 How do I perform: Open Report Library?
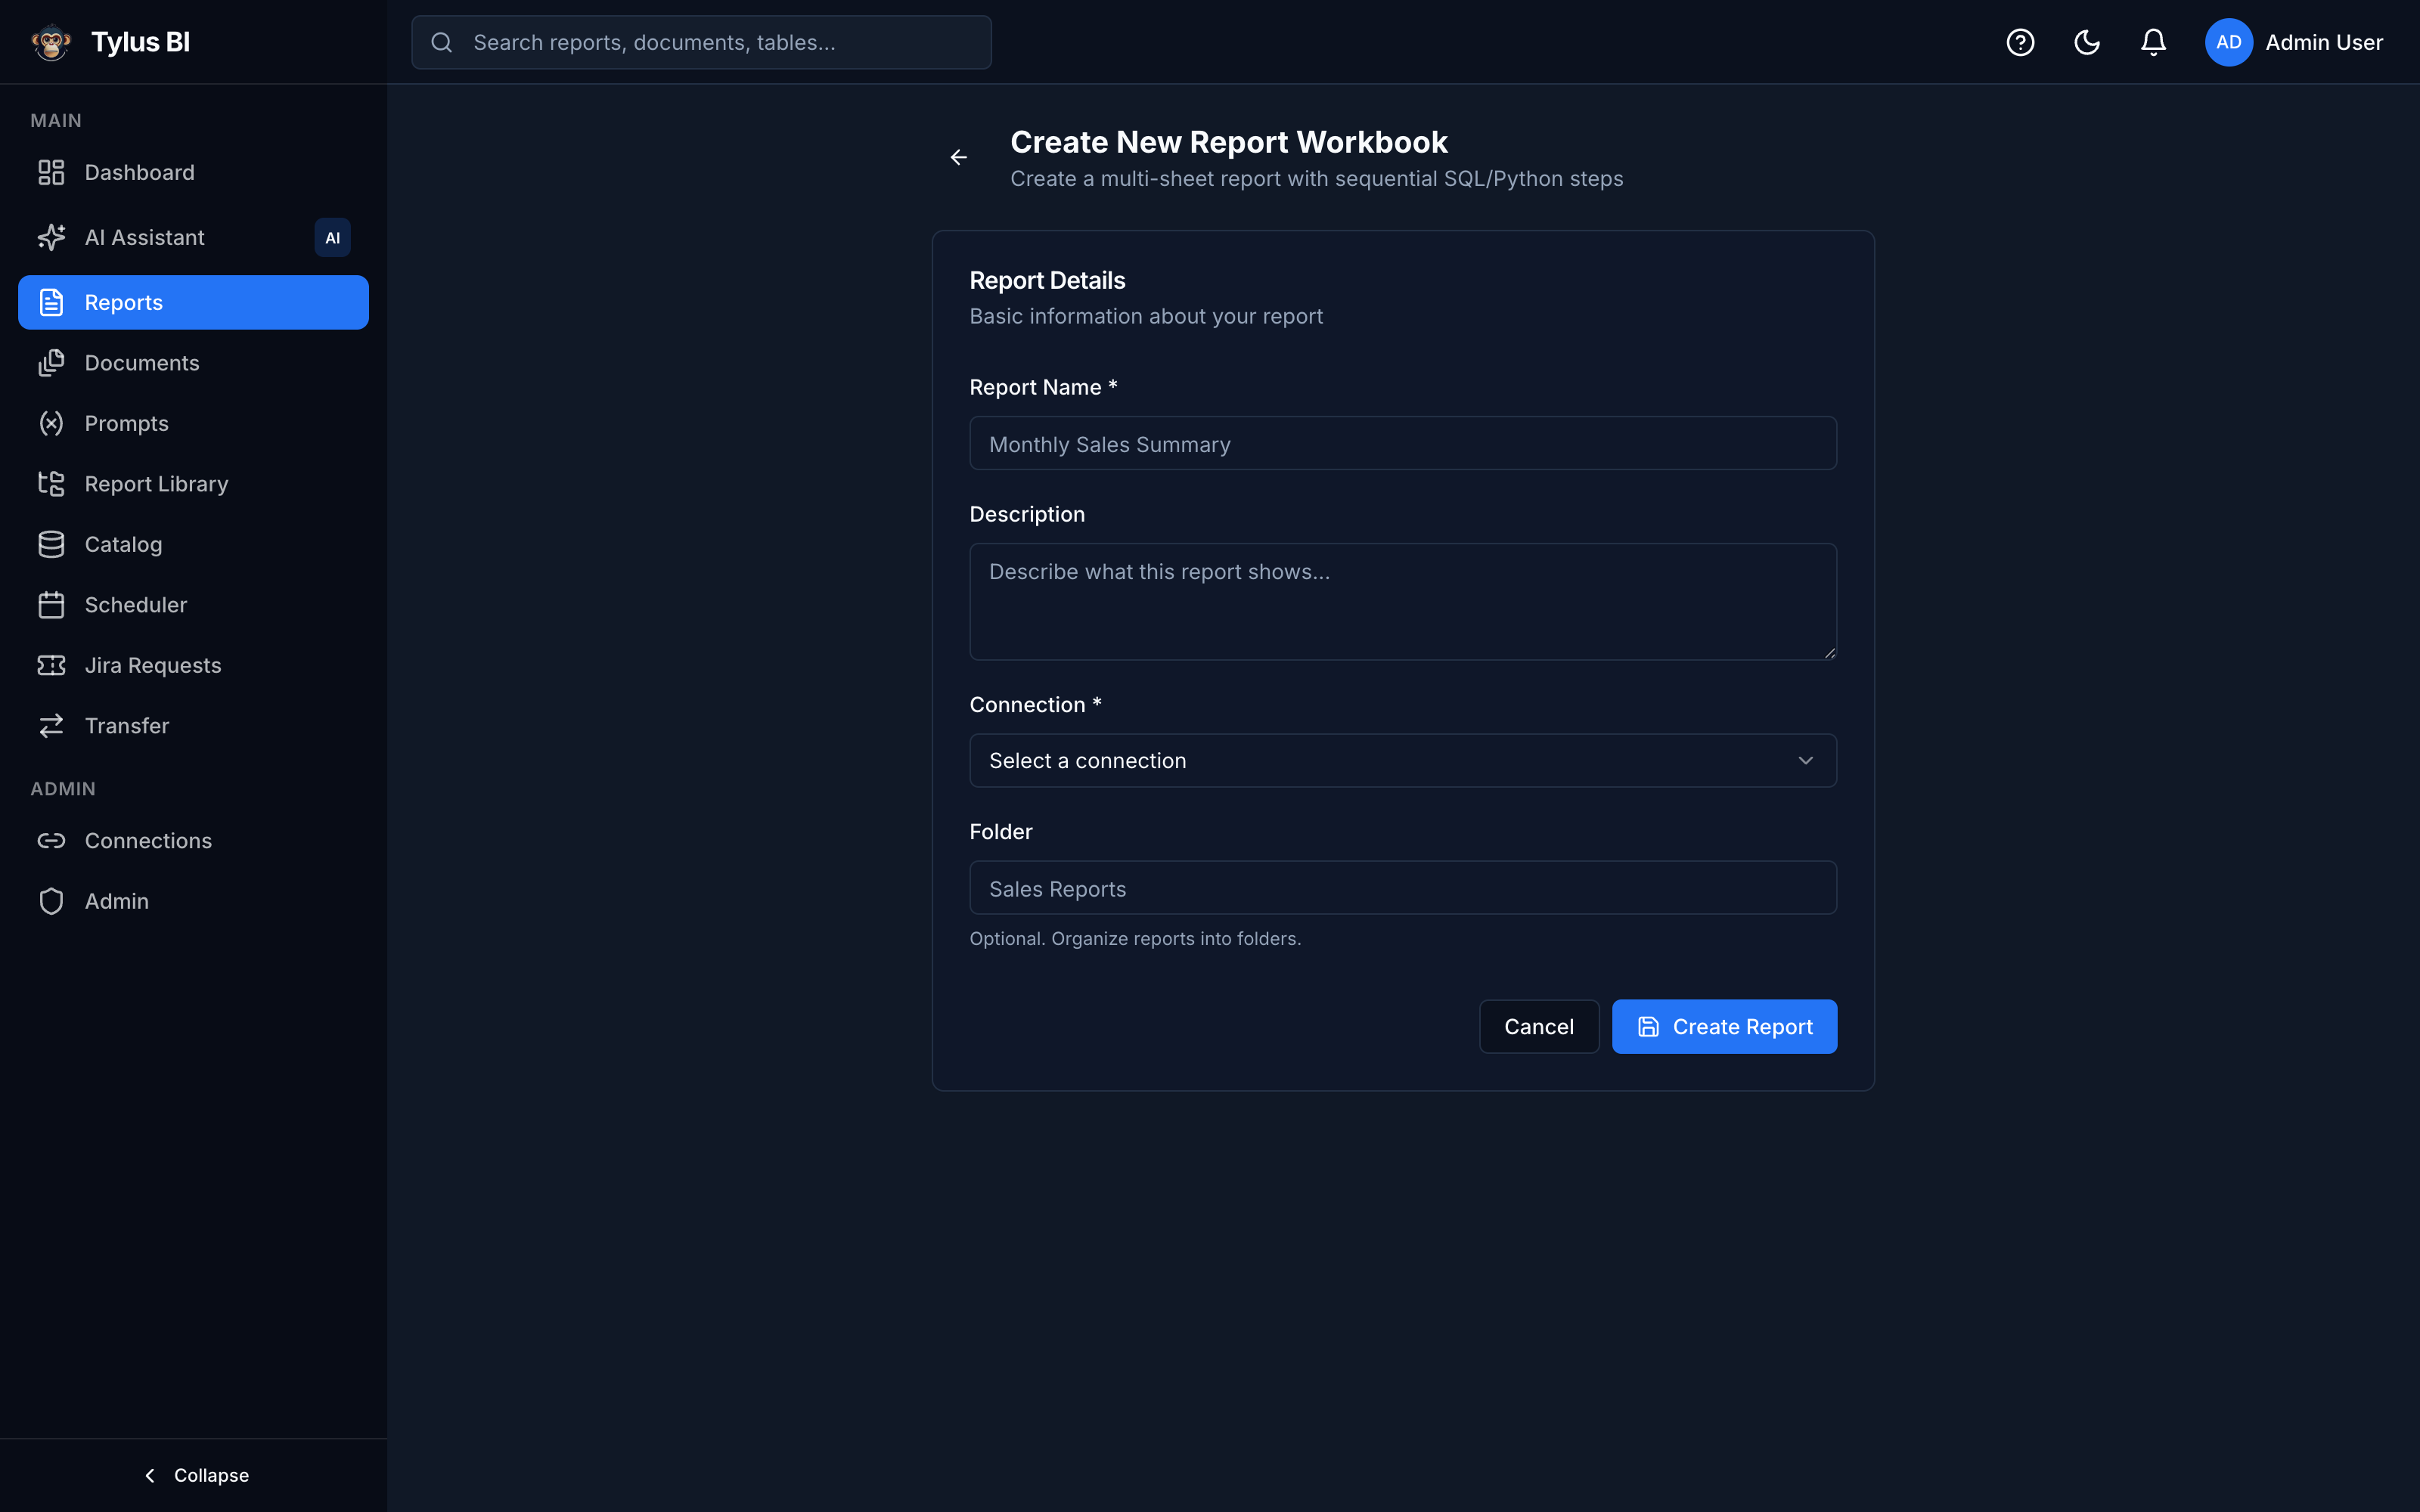pyautogui.click(x=193, y=484)
